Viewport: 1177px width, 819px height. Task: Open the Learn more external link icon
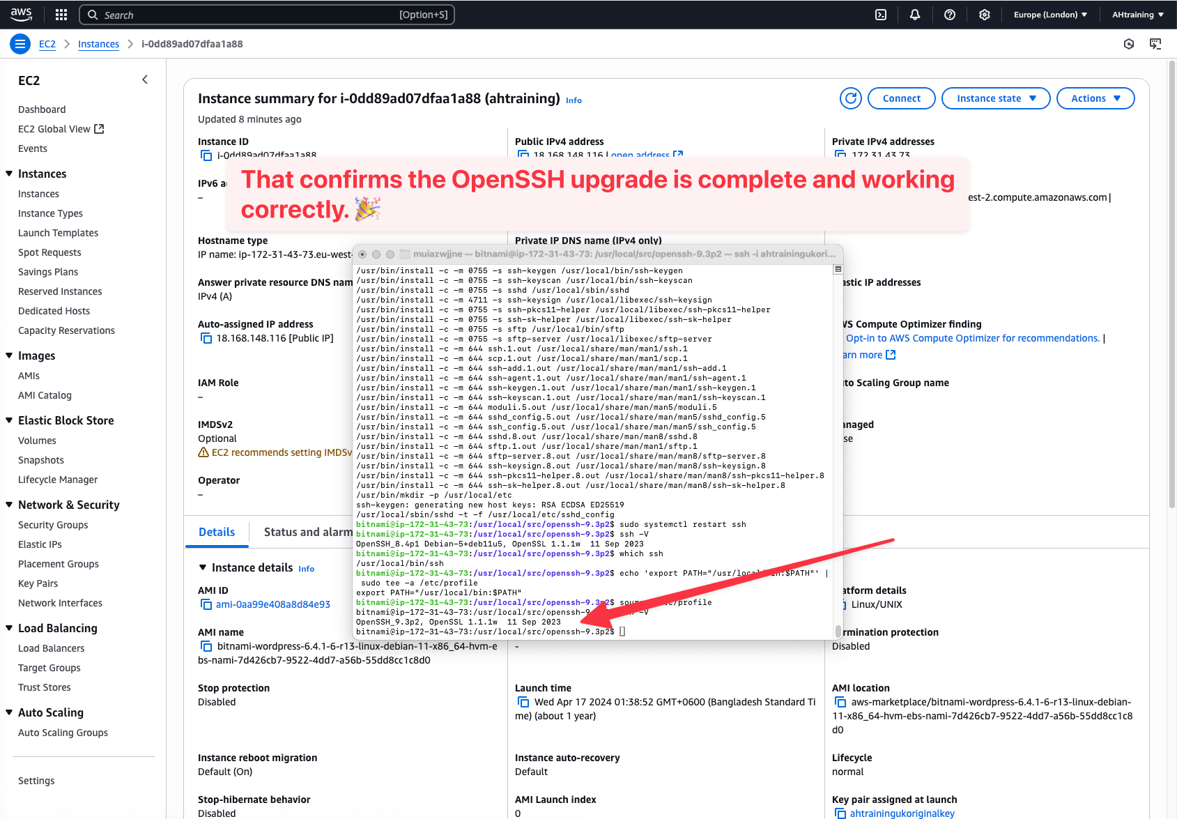(x=891, y=355)
